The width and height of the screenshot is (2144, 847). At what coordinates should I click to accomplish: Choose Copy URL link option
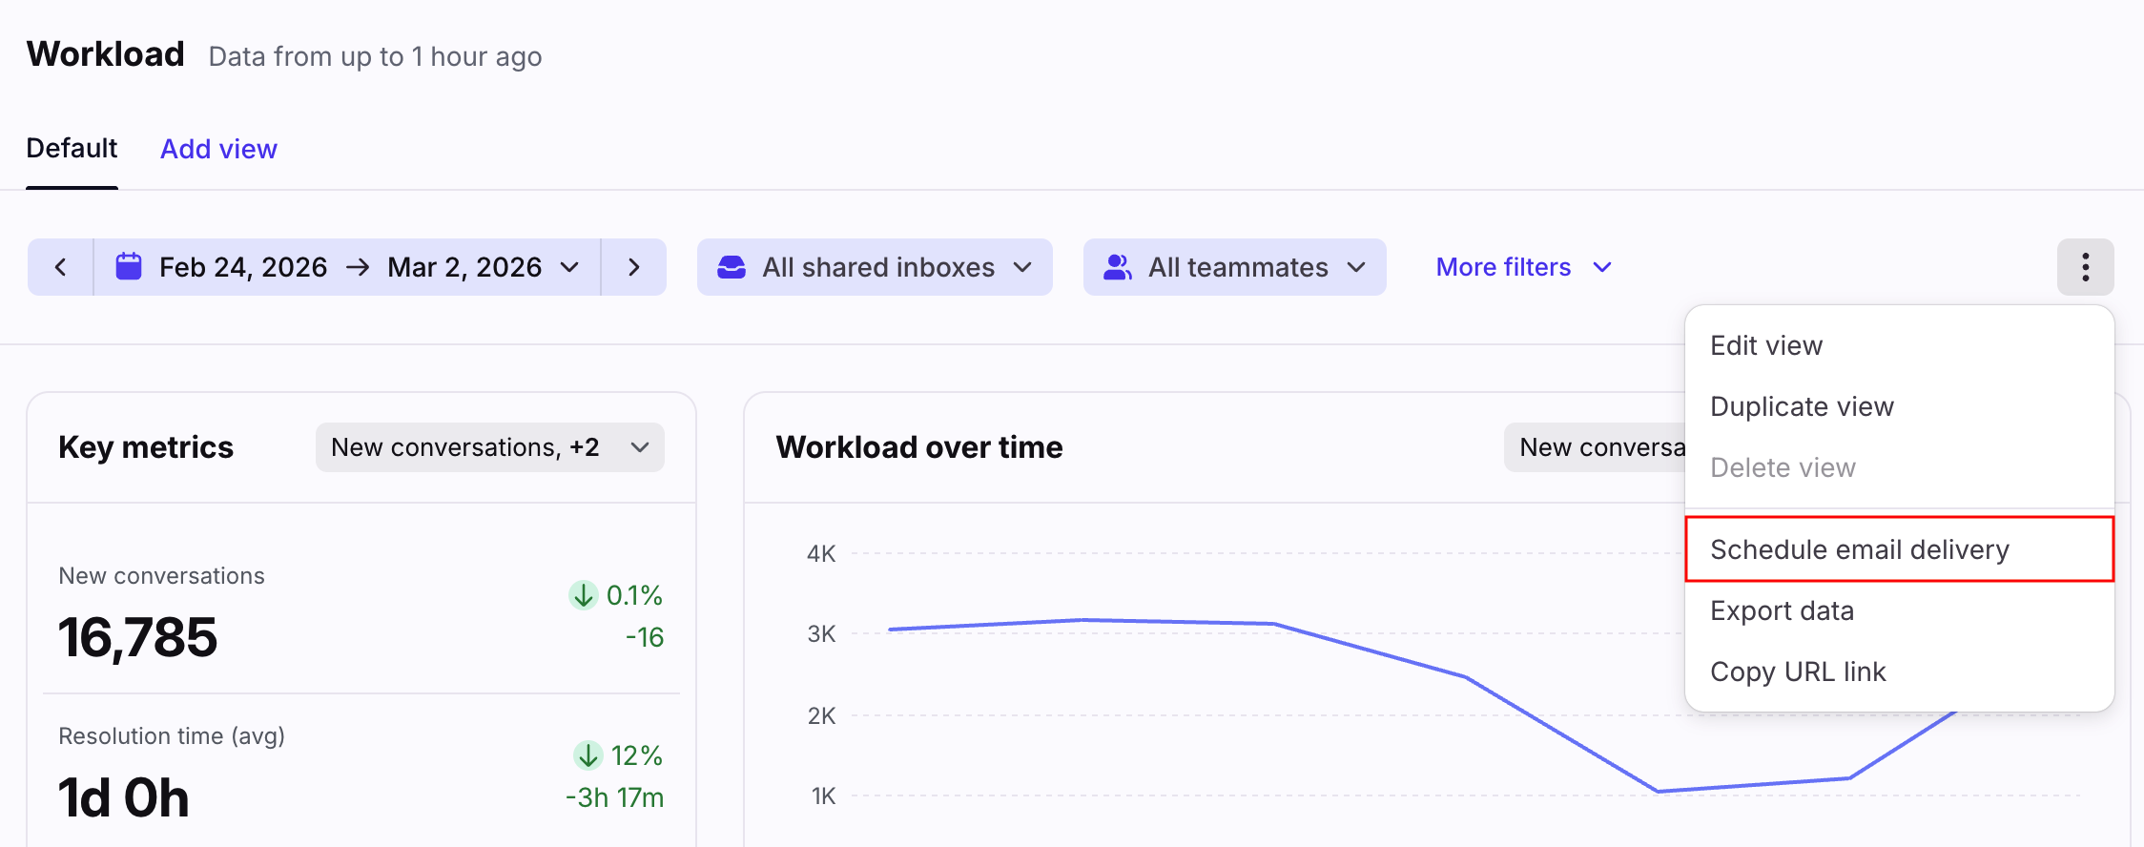pos(1797,671)
